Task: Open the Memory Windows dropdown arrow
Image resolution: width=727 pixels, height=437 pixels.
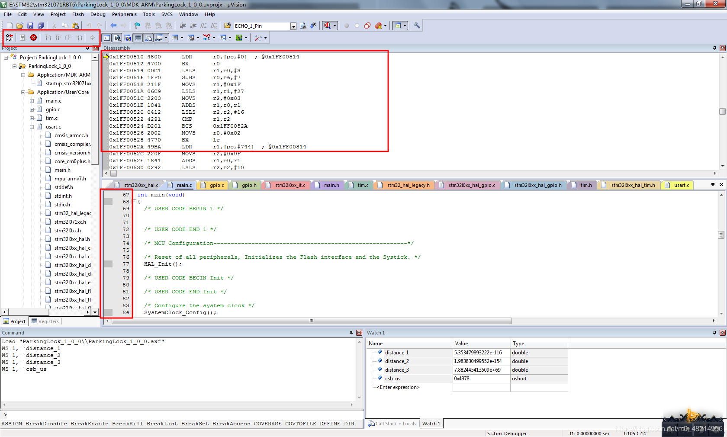Action: pyautogui.click(x=183, y=38)
